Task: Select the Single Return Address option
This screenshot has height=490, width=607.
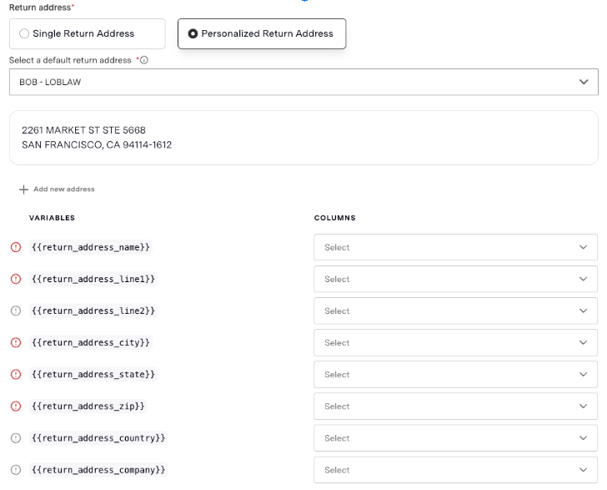Action: [88, 33]
